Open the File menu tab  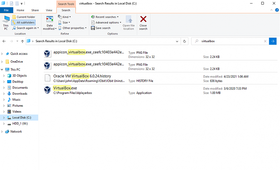point(6,10)
